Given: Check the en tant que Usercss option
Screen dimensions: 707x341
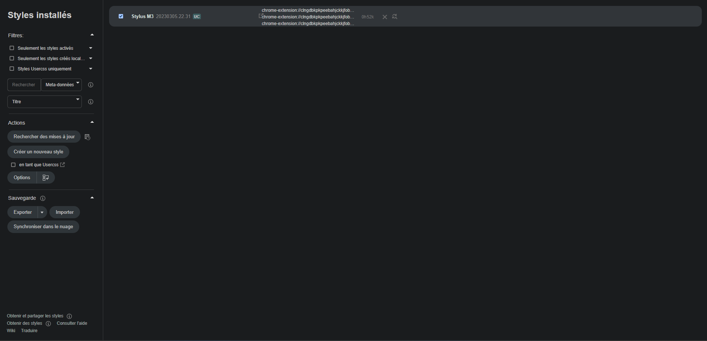Looking at the screenshot, I should point(14,165).
